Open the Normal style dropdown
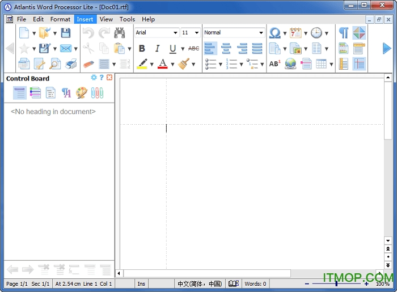Viewport: 397px width, 292px height. [261, 33]
